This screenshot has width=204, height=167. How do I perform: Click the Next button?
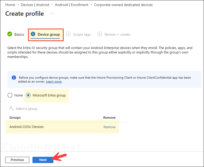[43, 160]
